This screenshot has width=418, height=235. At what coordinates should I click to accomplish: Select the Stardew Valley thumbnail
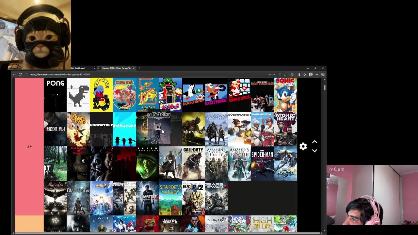170,198
